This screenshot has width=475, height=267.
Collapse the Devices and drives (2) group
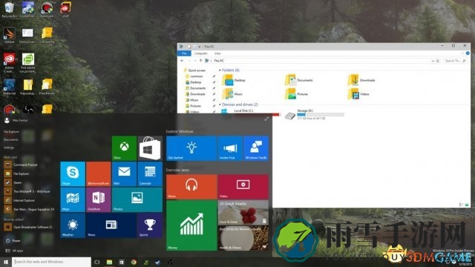(220, 105)
